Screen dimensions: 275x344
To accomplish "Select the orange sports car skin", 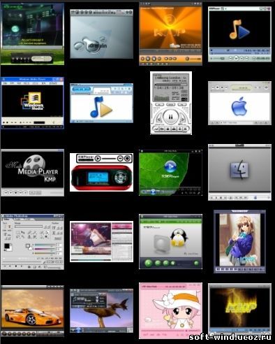I will click(x=32, y=311).
